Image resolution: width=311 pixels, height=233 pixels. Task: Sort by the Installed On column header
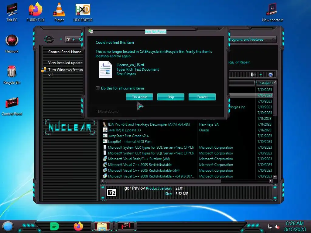(x=265, y=83)
